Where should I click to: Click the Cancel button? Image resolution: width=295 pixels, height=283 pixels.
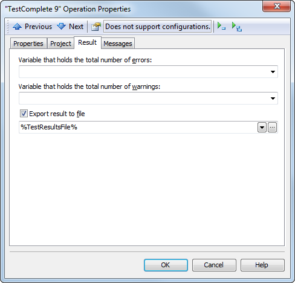pyautogui.click(x=214, y=265)
